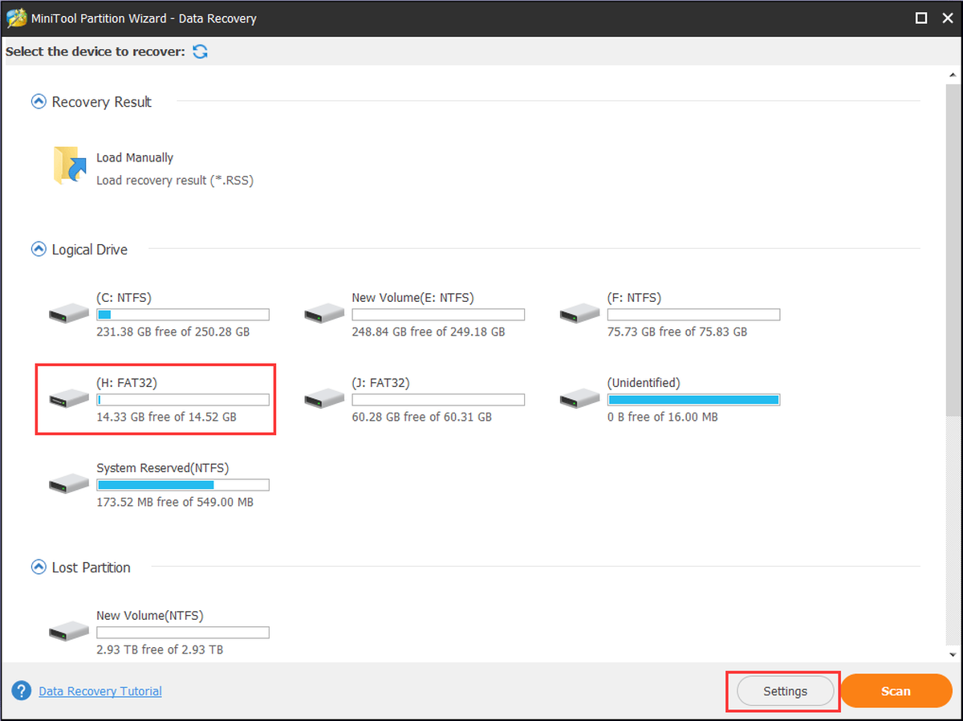This screenshot has height=721, width=963.
Task: Click '248.84 GB free of 249.18 GB' text
Action: (429, 332)
